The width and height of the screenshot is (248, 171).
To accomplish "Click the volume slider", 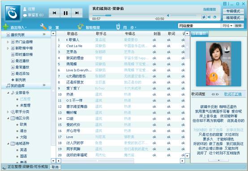I will click(x=184, y=15).
